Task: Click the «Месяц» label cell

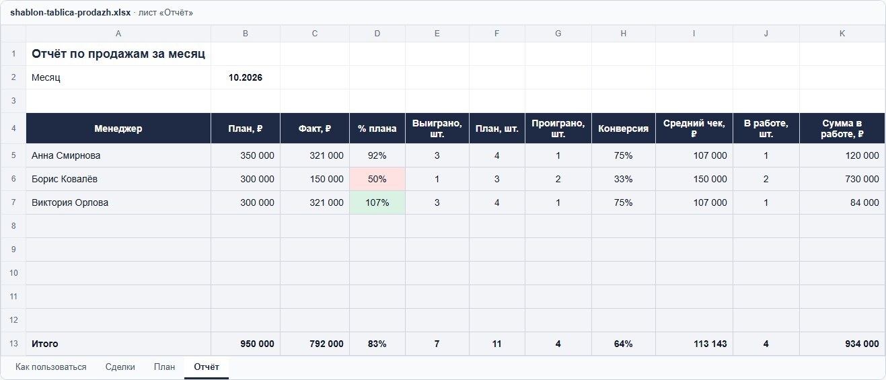Action: 118,77
